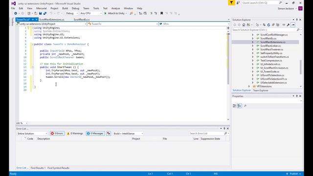Expand ScrollConflictManager.cs tree node
313x176 pixels.
point(252,35)
